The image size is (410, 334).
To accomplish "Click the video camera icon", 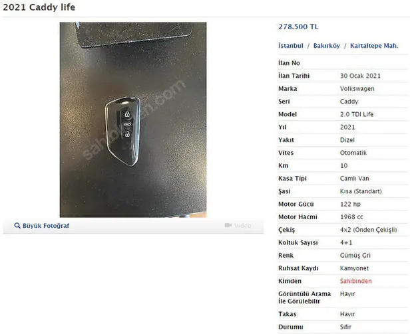I will click(x=228, y=225).
